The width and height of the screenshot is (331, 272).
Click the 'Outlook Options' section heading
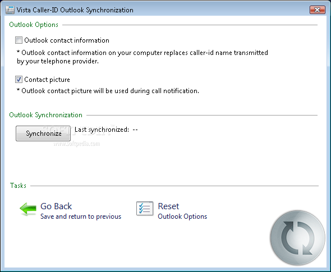34,25
